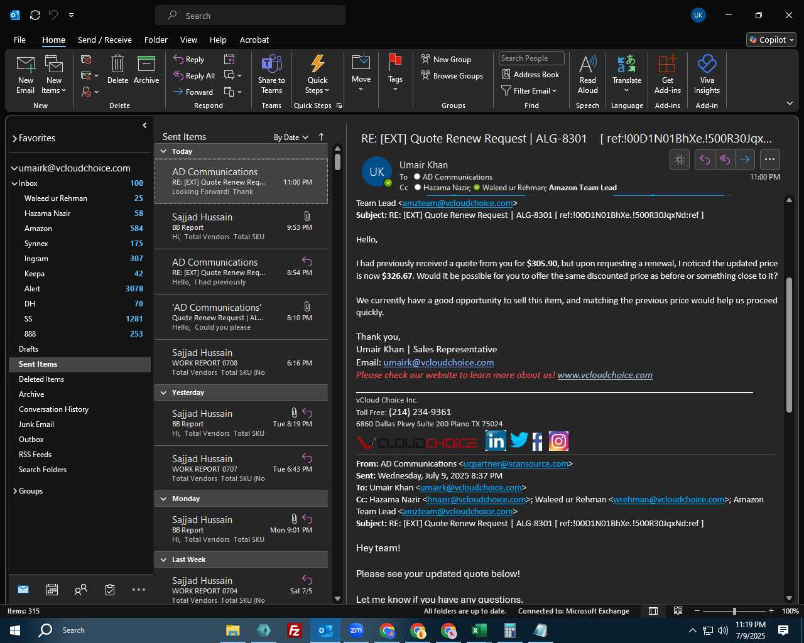This screenshot has height=643, width=804.
Task: Collapse the umairk@vcloudchoice.com account
Action: pos(14,168)
